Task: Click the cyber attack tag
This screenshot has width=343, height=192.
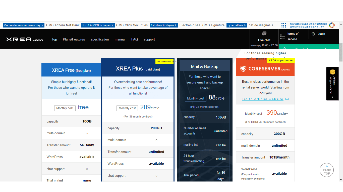Action: coord(237,25)
